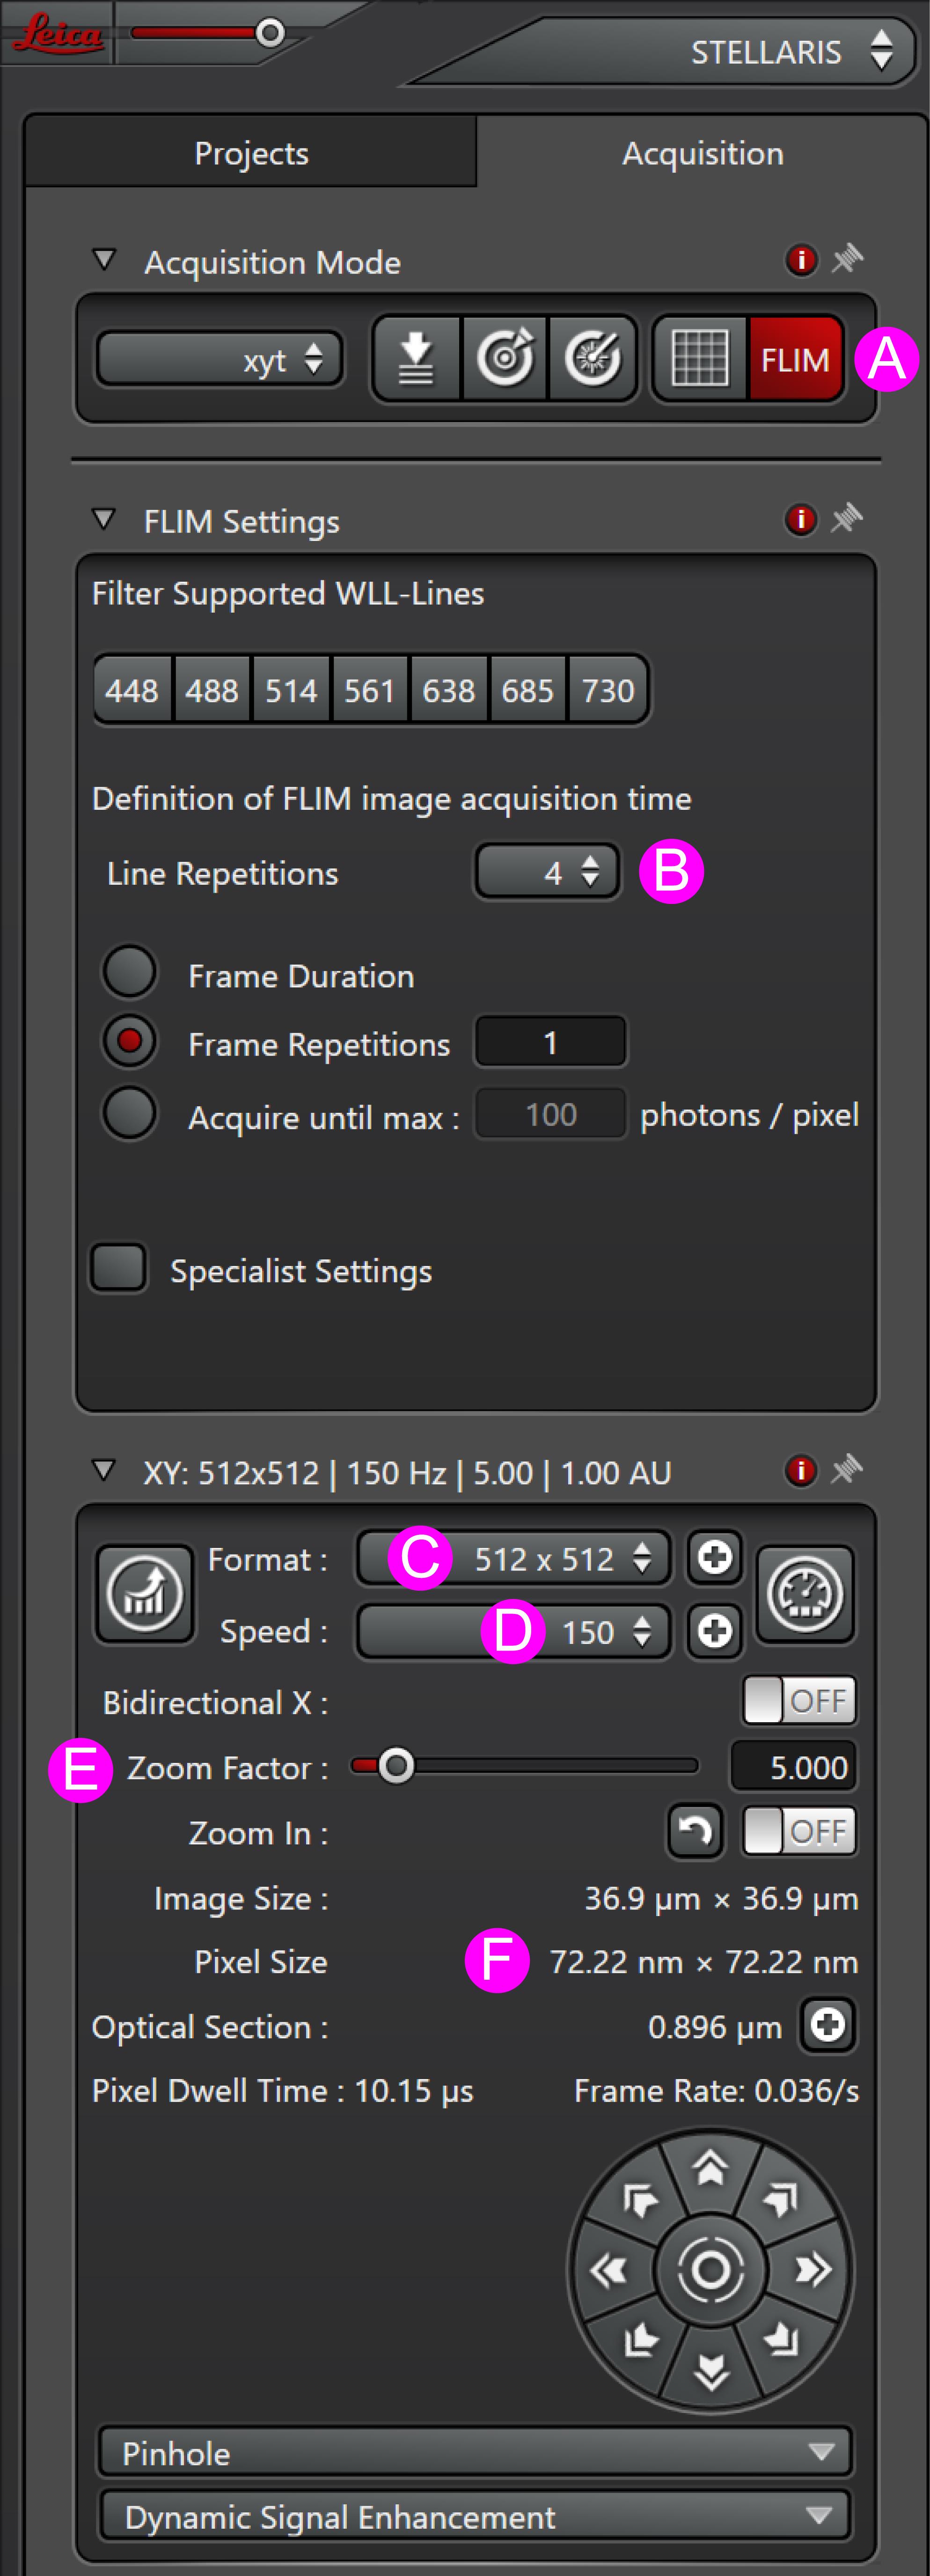
Task: Reset Zoom In with the undo arrow
Action: 695,1831
